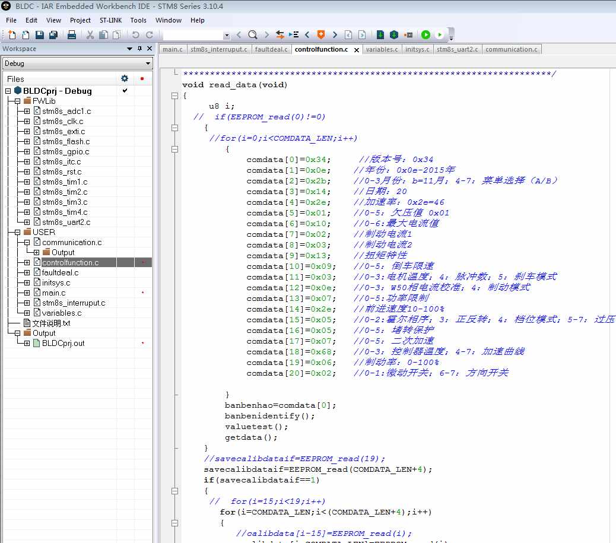Click the Redo arrow icon
This screenshot has width=616, height=543.
150,35
